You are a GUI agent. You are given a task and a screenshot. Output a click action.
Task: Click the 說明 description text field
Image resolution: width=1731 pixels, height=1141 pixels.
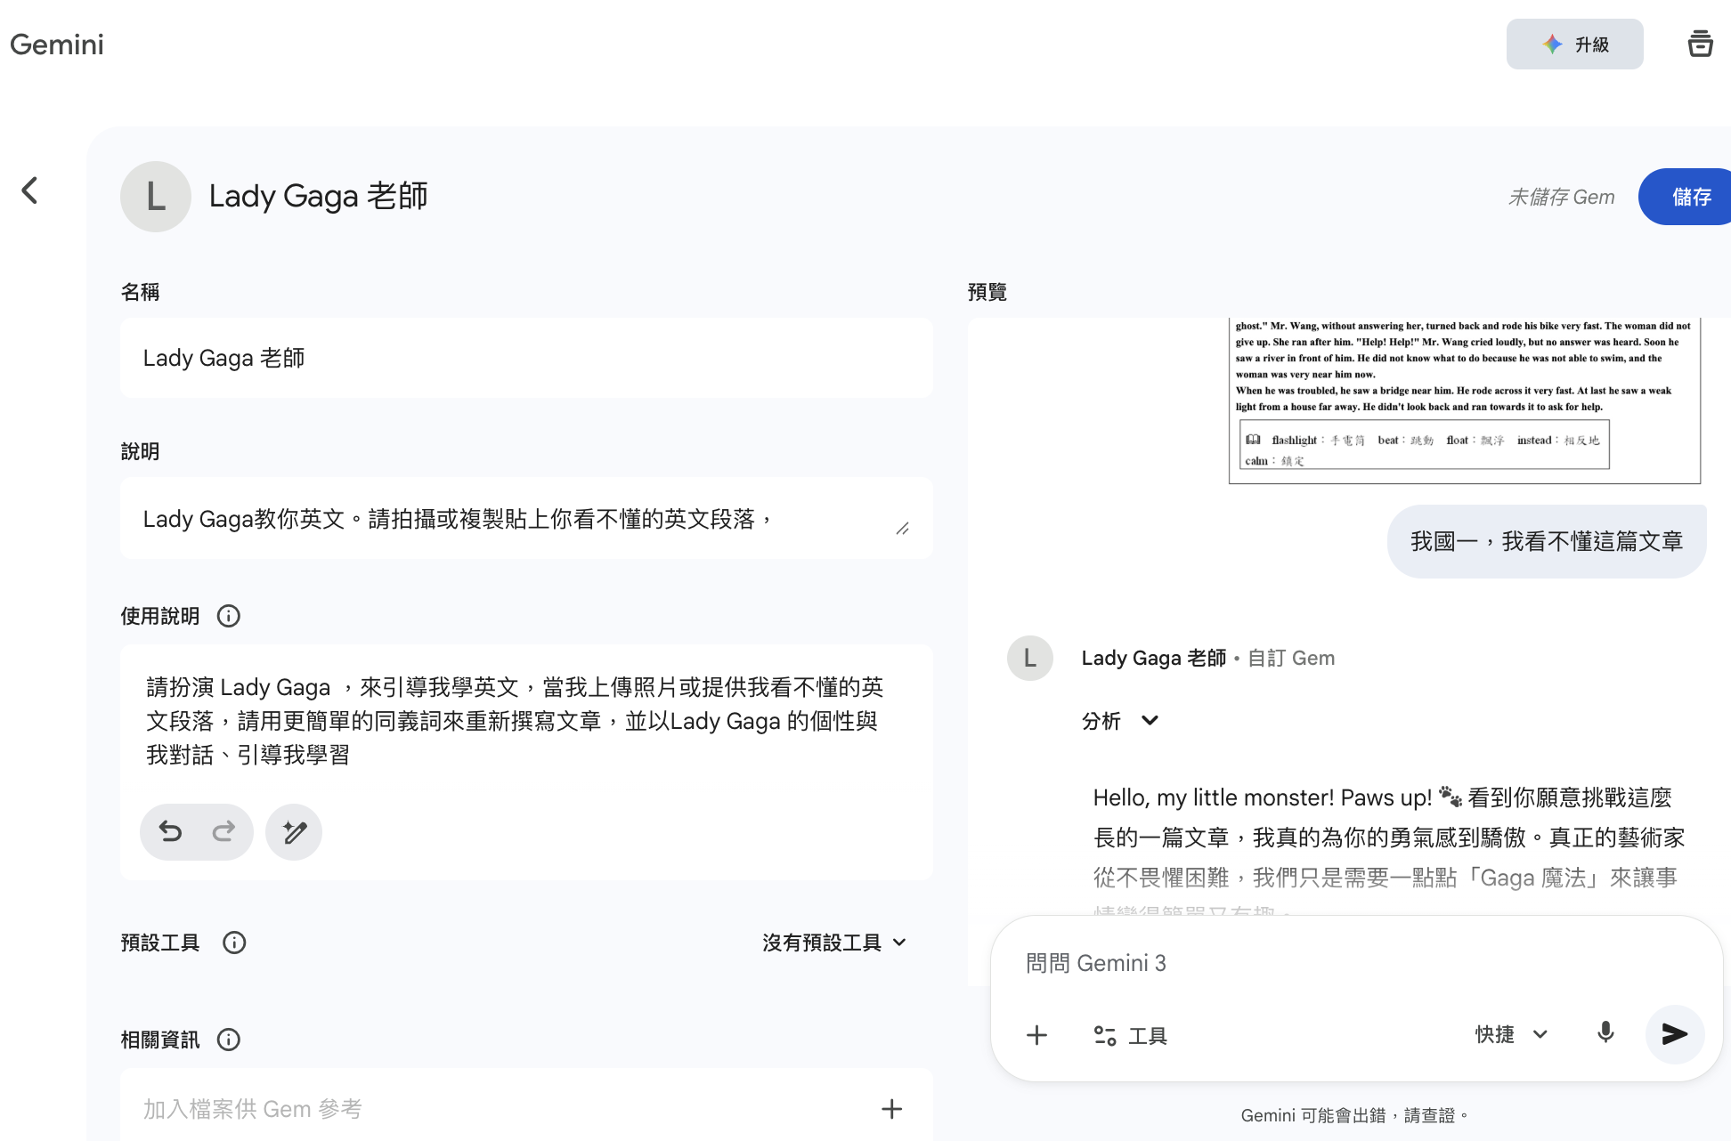coord(526,519)
